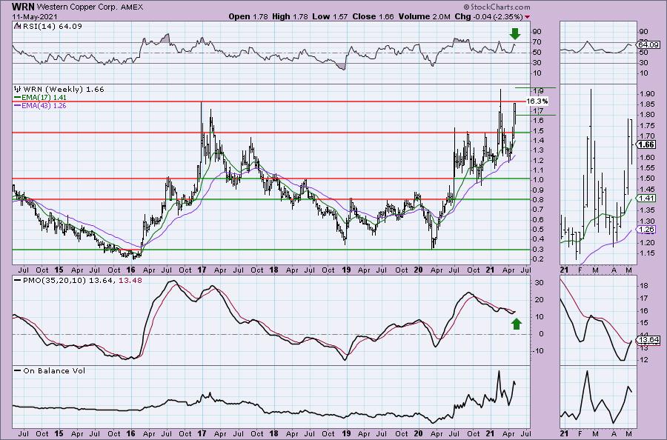Click the '1.85' price label on the right panel axis
667x440 pixels.
pyautogui.click(x=646, y=104)
